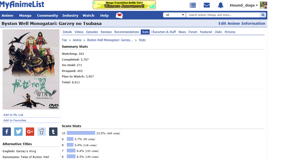300x160 pixels.
Task: Open the All search category dropdown
Action: coord(174,15)
